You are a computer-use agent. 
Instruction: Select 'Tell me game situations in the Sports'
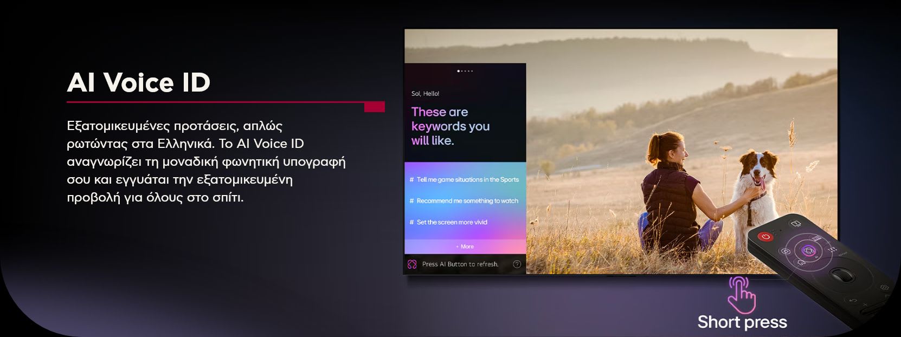[465, 179]
